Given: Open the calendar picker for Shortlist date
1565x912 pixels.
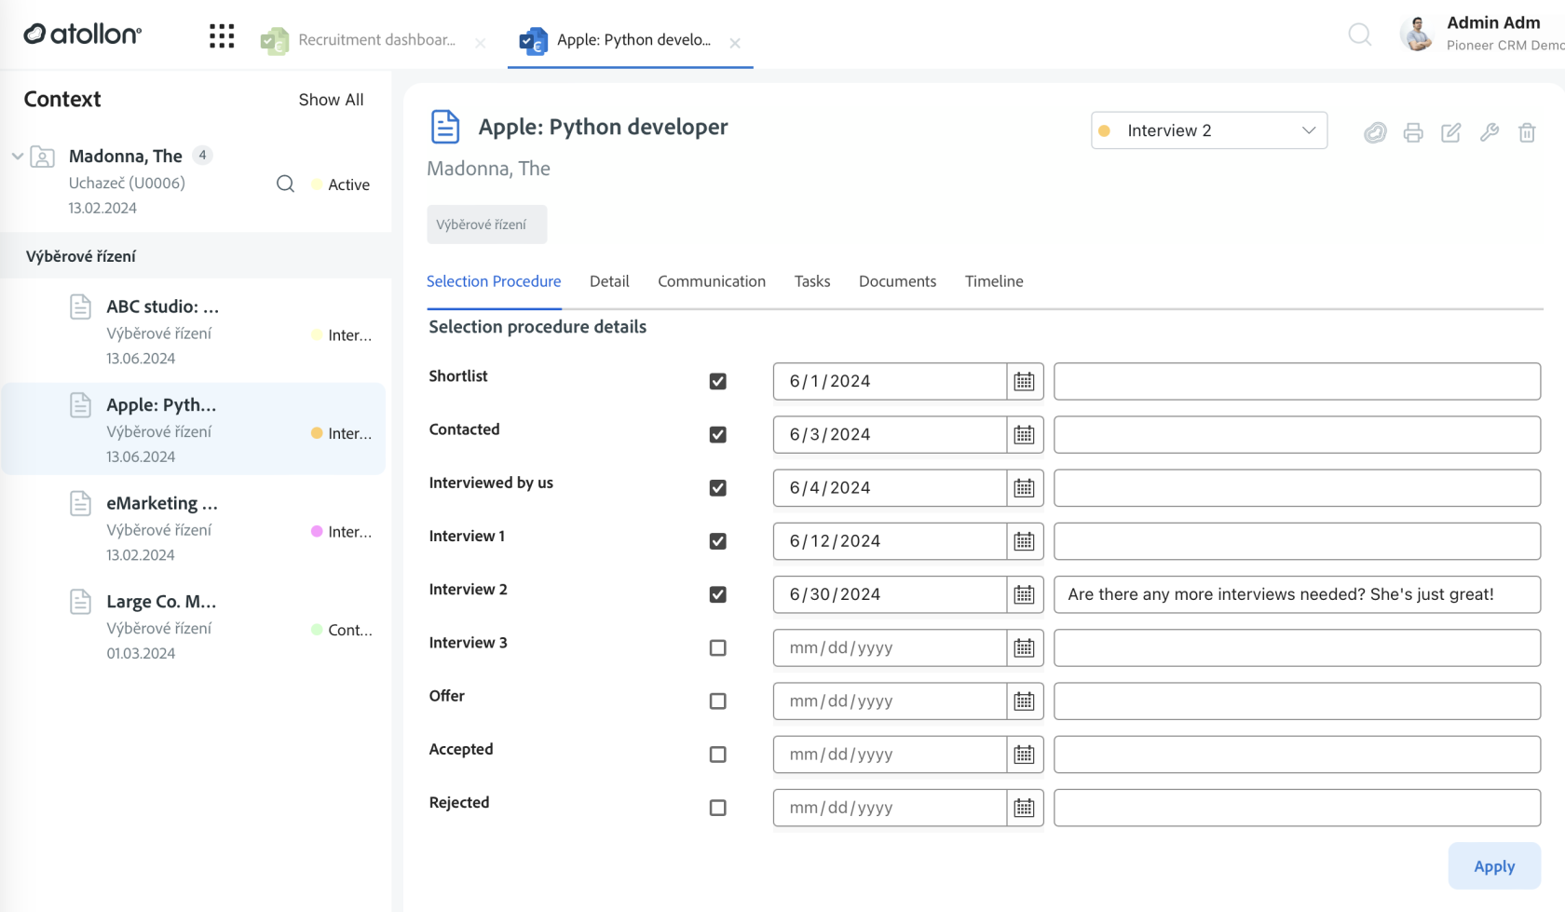Looking at the screenshot, I should coord(1024,381).
